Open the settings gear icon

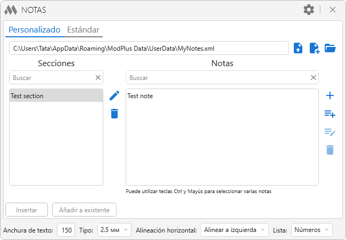coord(309,10)
